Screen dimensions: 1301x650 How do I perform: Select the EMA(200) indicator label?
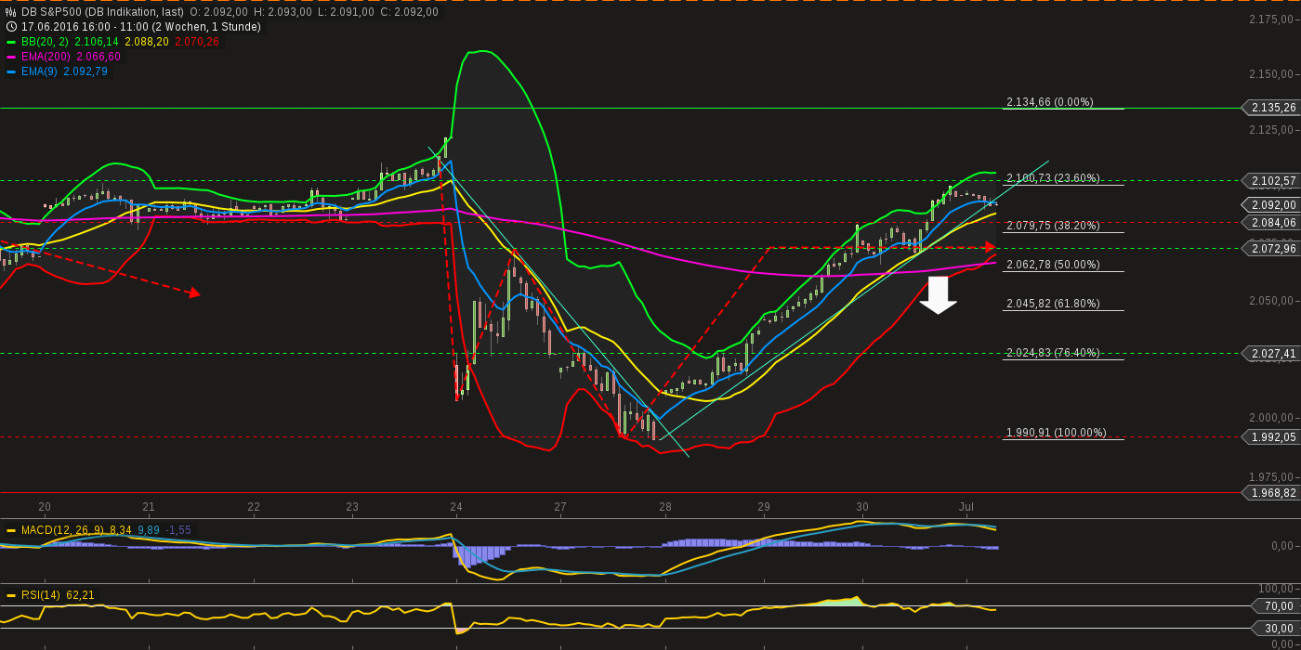click(46, 57)
